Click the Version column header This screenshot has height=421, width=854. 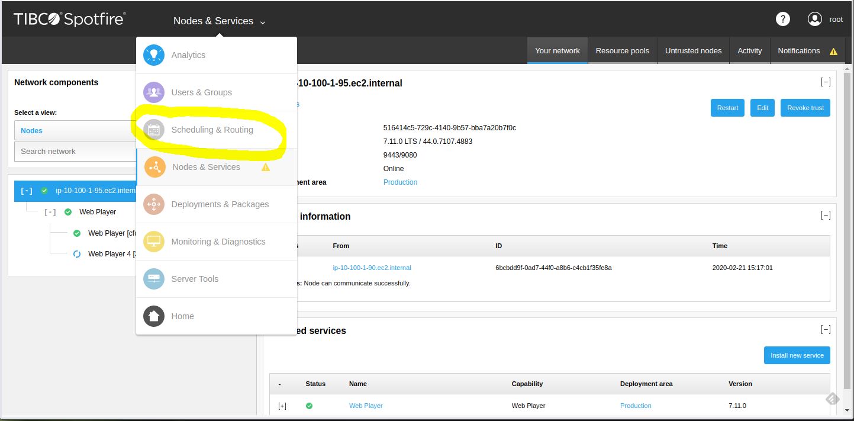pos(740,384)
